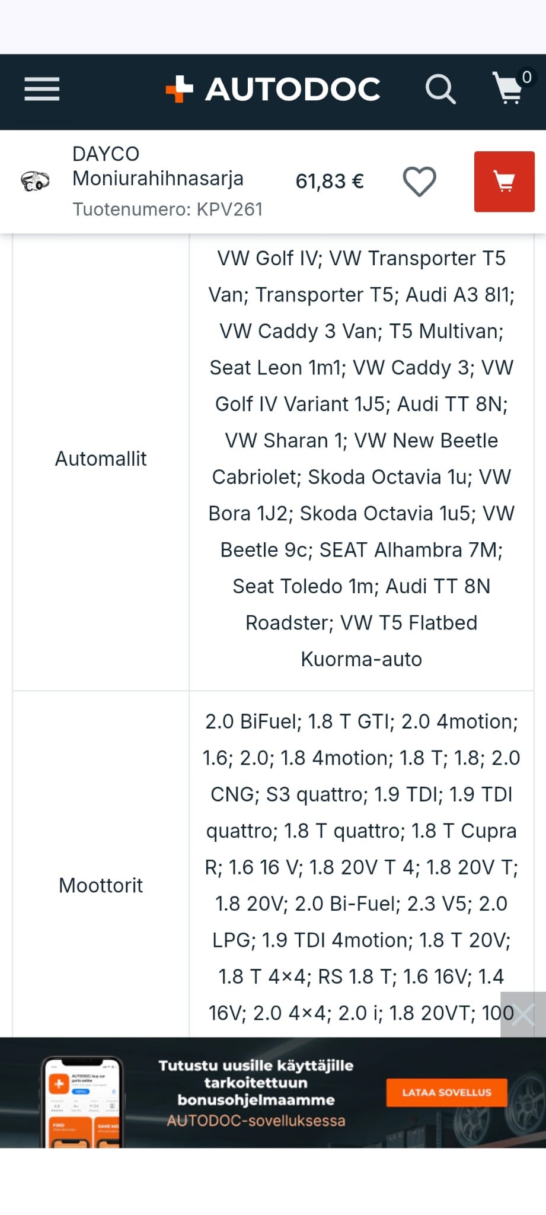Tap the phone image in promo banner
The height and width of the screenshot is (1215, 546).
point(83,1102)
